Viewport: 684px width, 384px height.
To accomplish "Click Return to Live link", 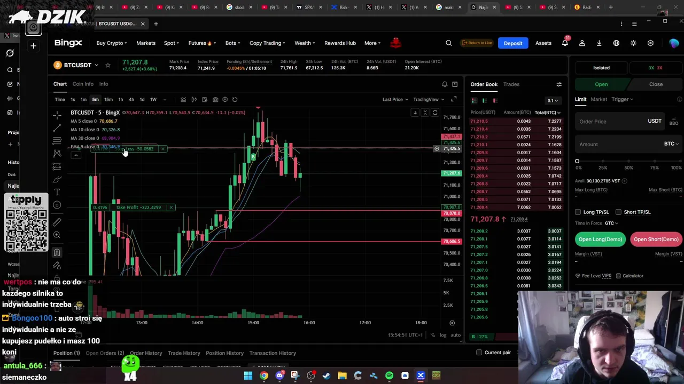I will pyautogui.click(x=477, y=43).
